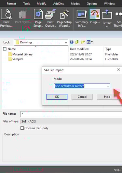Open the Window menu
This screenshot has height=173, width=122.
pos(109,4)
